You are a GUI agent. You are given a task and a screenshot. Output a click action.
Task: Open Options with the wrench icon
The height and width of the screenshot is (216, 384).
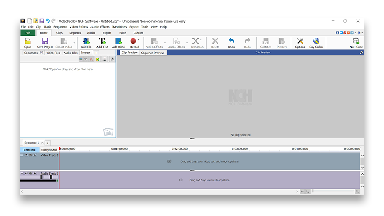click(x=300, y=41)
